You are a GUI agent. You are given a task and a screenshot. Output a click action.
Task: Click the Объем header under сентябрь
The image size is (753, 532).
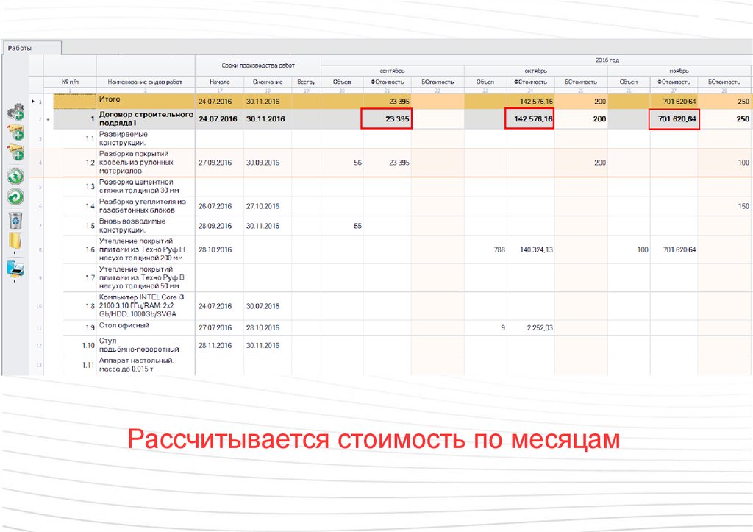coord(342,82)
